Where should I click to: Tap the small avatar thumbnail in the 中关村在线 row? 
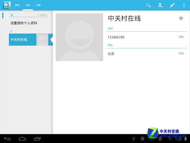click(x=42, y=40)
